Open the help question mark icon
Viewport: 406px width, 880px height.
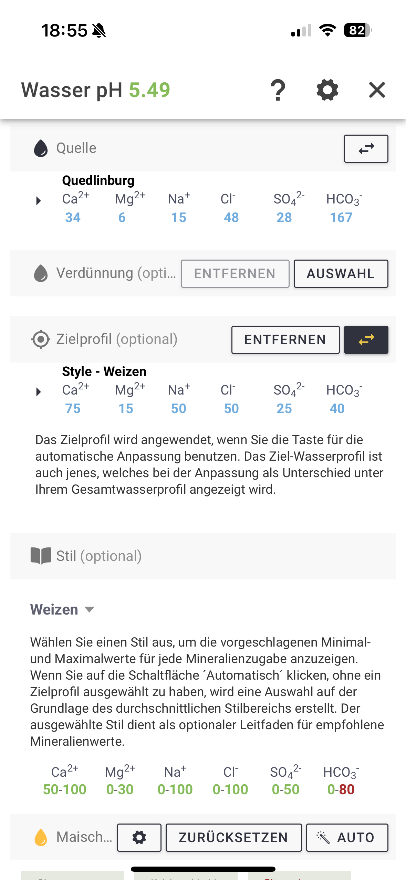pos(278,90)
